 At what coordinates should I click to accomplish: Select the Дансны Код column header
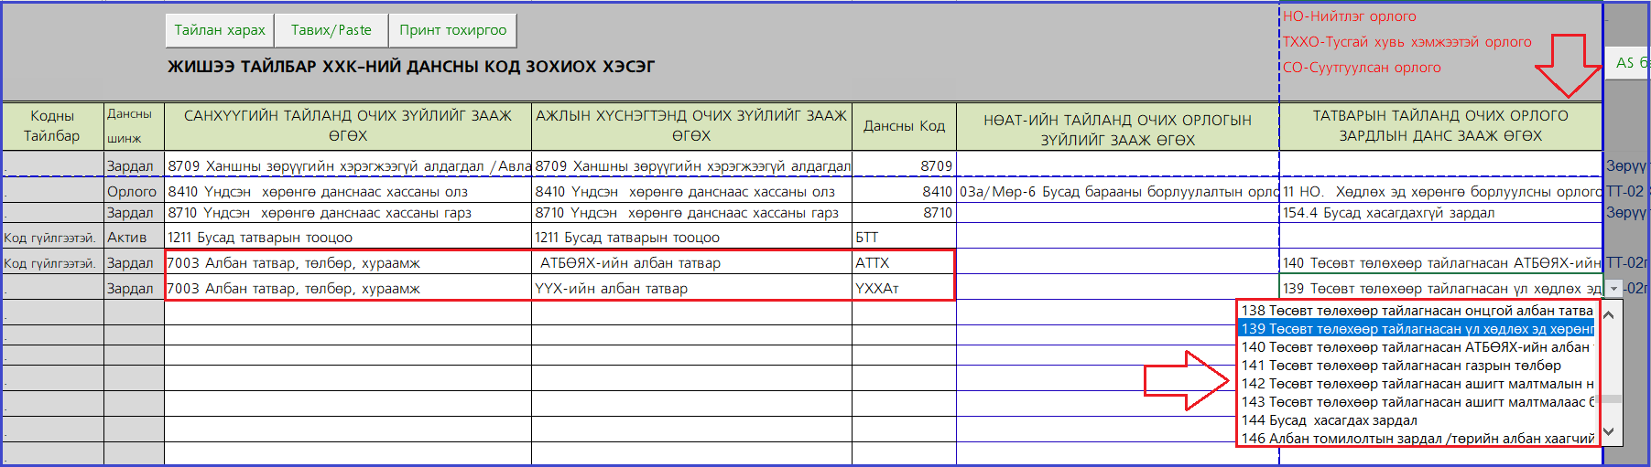(x=904, y=126)
